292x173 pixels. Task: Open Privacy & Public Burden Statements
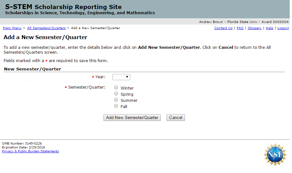pyautogui.click(x=30, y=151)
